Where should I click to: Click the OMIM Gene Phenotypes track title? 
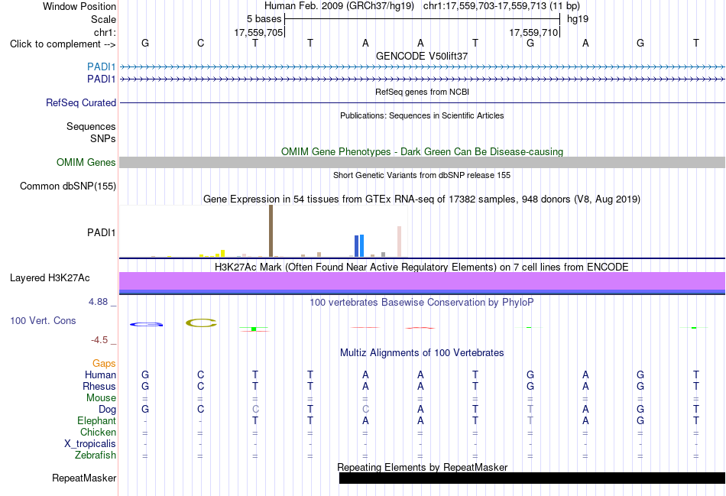[x=422, y=152]
